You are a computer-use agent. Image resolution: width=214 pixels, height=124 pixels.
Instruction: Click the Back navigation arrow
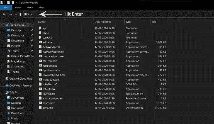click(x=4, y=14)
